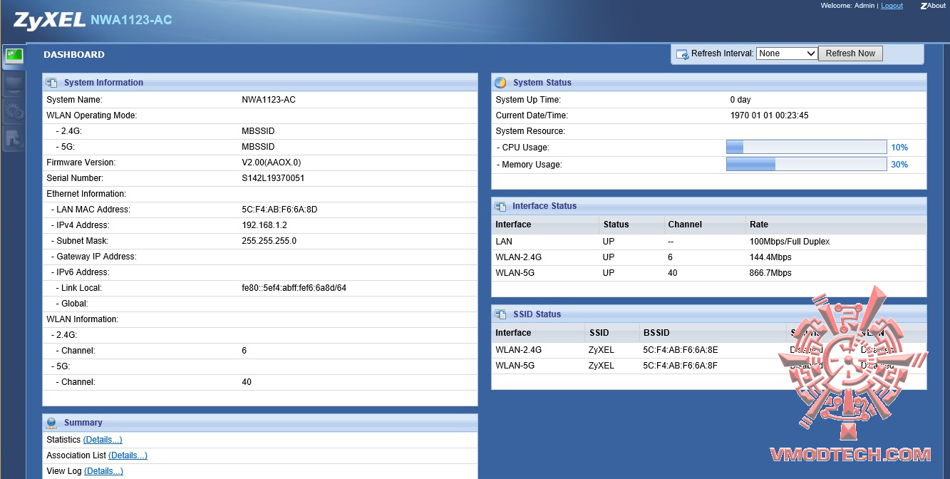This screenshot has height=479, width=950.
Task: Select the WLAN-5G row in Interface Status
Action: tap(709, 273)
